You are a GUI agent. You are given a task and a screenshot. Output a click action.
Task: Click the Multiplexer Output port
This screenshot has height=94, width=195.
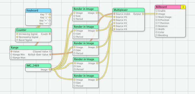(143, 14)
